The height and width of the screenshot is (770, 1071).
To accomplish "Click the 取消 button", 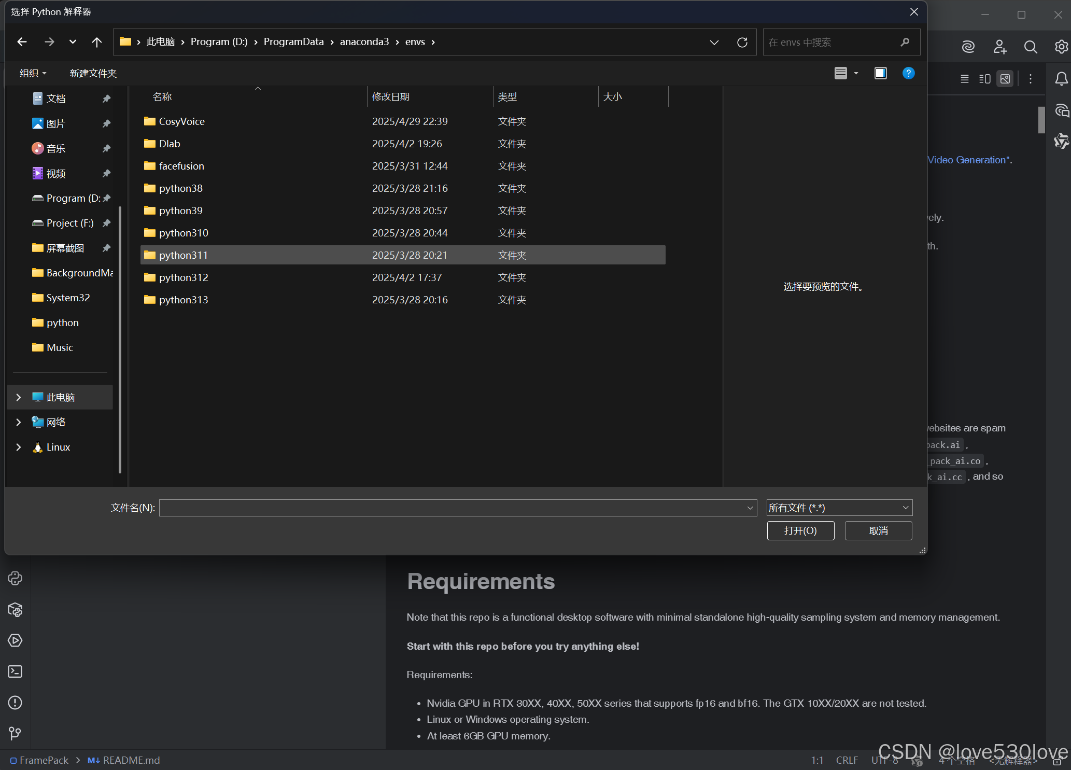I will click(x=878, y=530).
